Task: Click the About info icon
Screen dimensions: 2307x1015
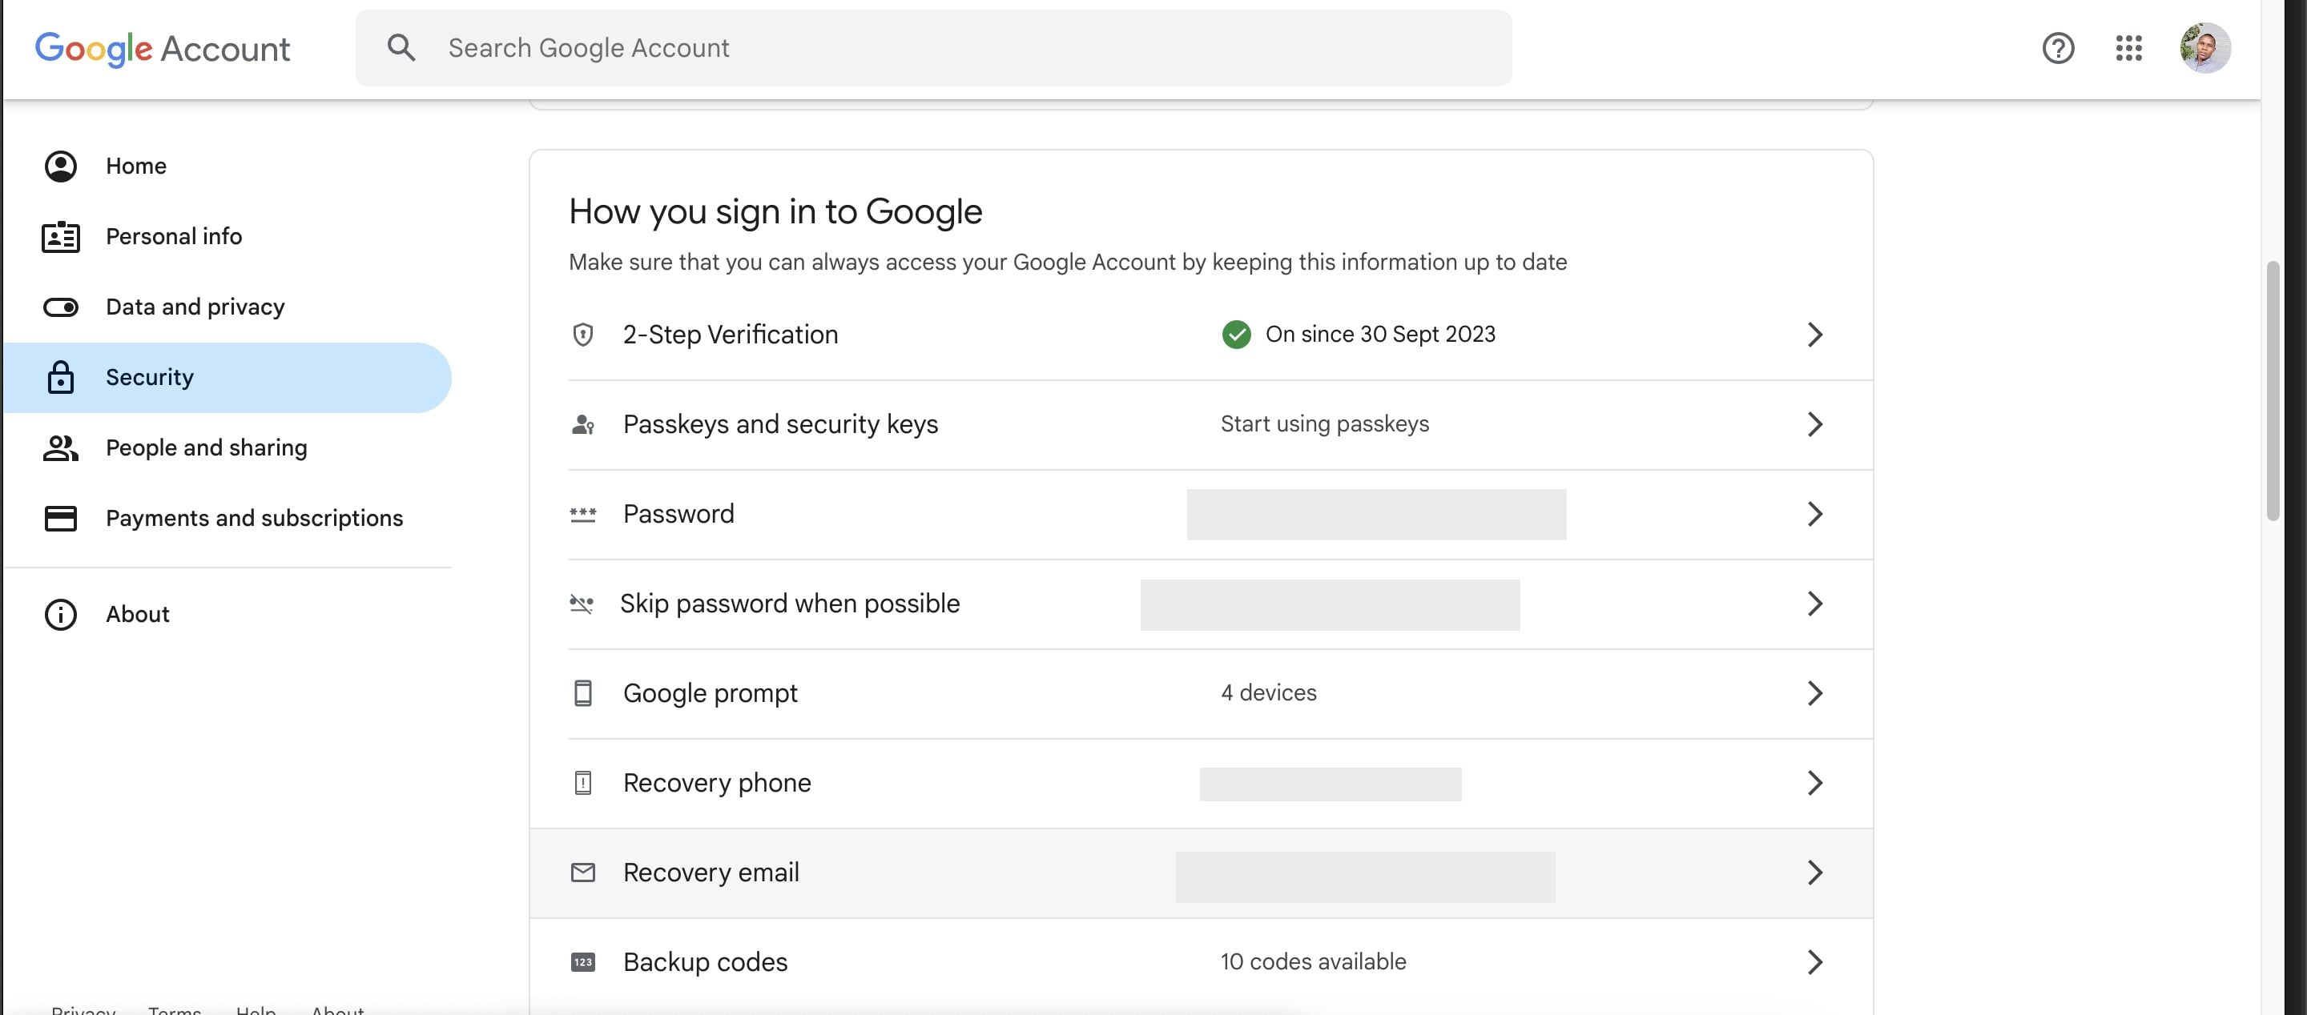Action: pyautogui.click(x=60, y=615)
